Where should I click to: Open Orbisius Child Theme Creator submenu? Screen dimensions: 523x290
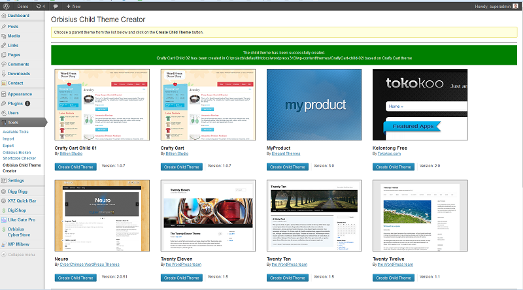(22, 168)
